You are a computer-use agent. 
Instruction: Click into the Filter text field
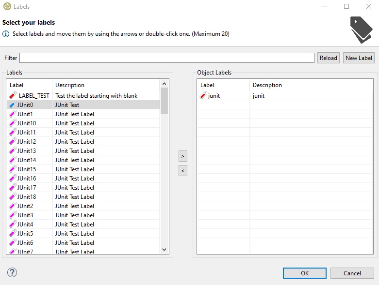tap(166, 58)
